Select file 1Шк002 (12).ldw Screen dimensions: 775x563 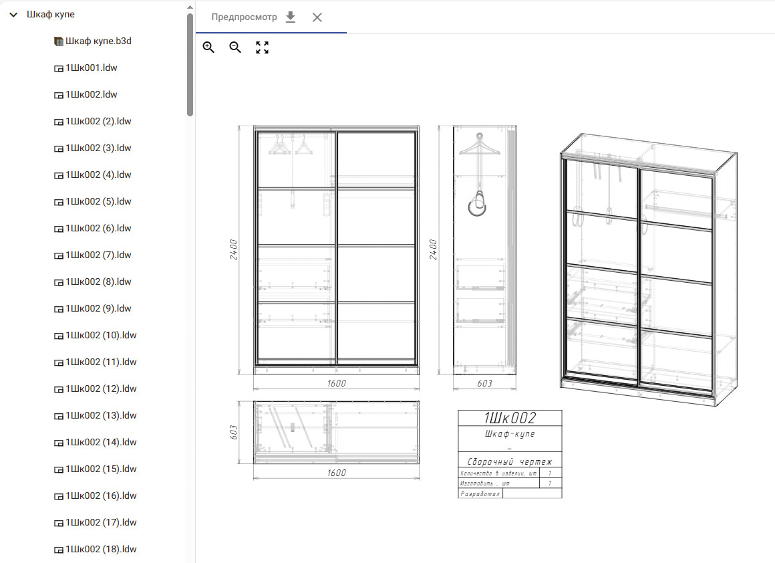pos(101,388)
